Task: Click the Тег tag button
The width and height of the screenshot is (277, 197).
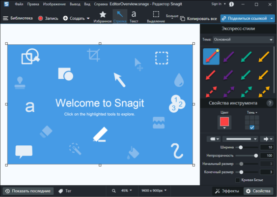Action: click(65, 191)
